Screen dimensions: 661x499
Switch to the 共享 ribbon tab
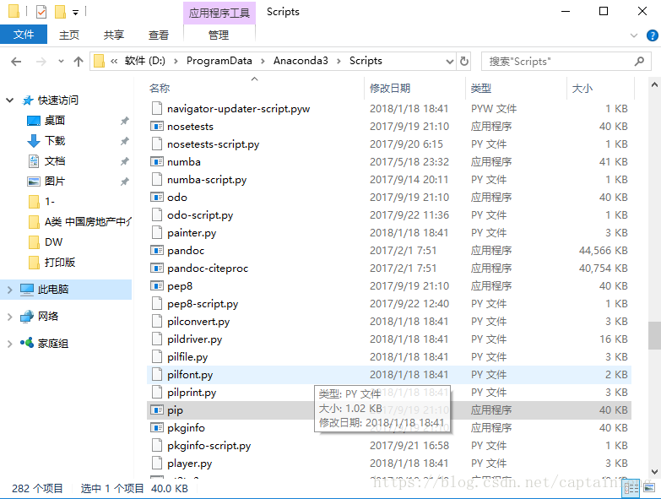[x=114, y=35]
